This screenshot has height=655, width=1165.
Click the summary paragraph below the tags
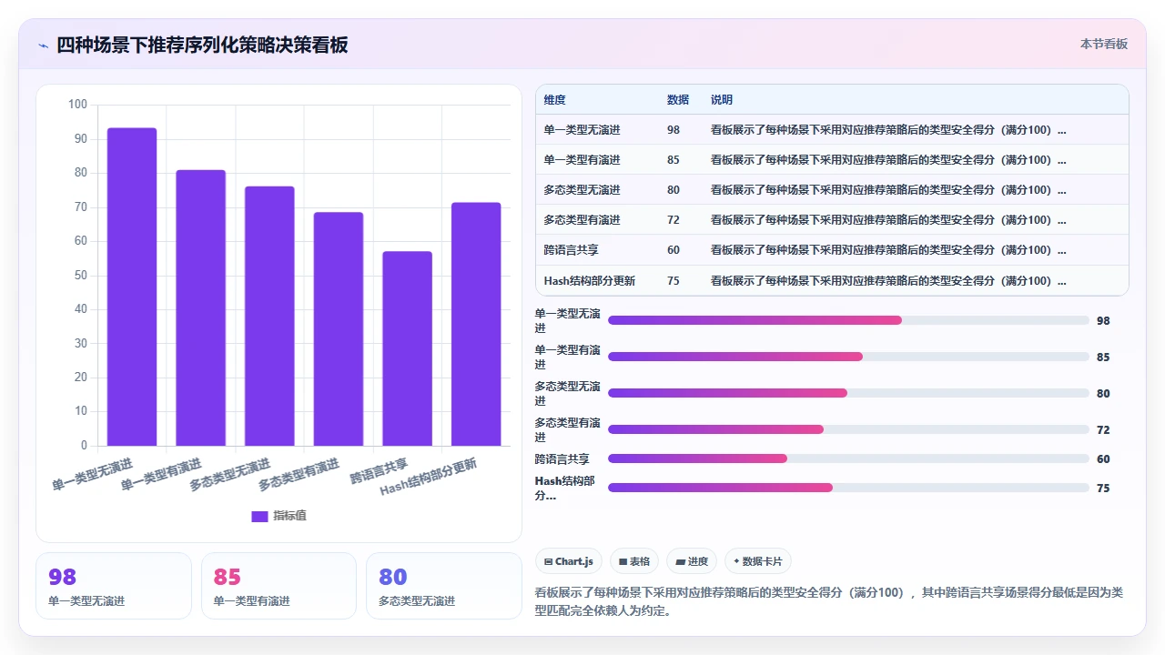830,601
